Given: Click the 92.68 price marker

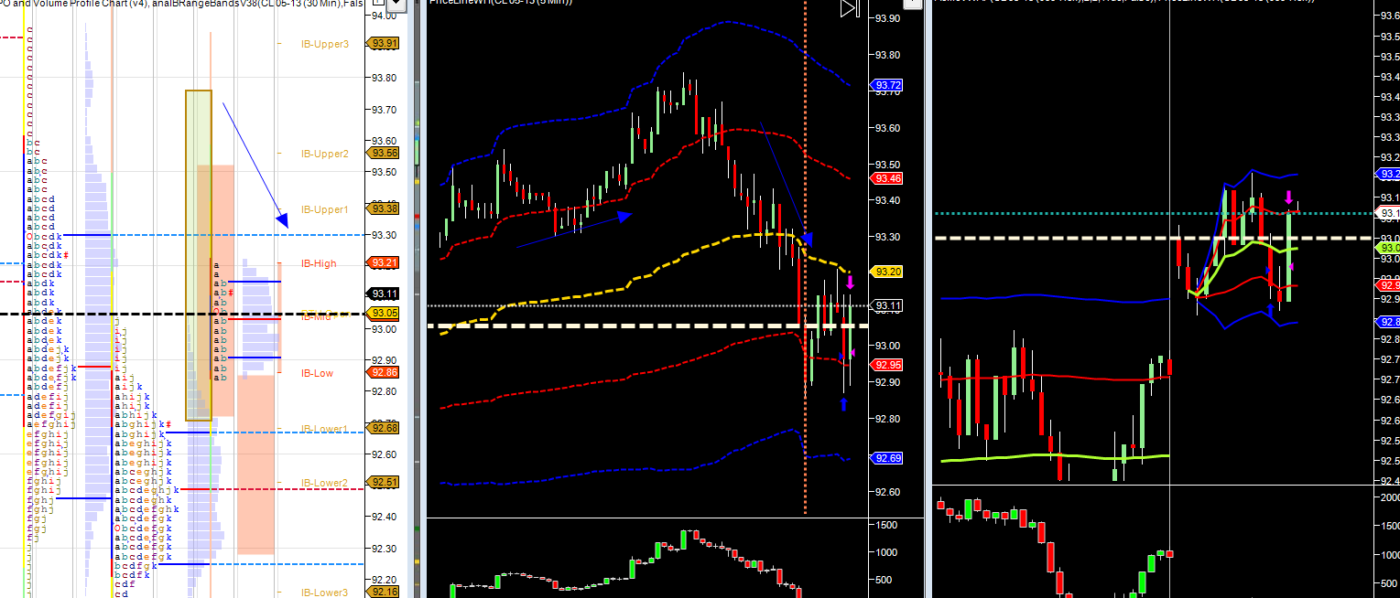Looking at the screenshot, I should pos(383,428).
